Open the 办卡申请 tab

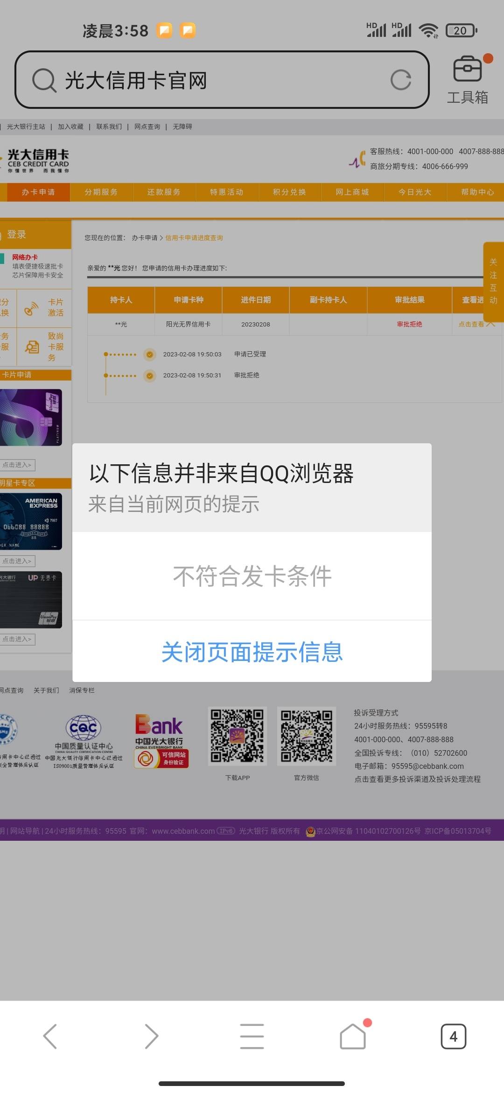38,192
